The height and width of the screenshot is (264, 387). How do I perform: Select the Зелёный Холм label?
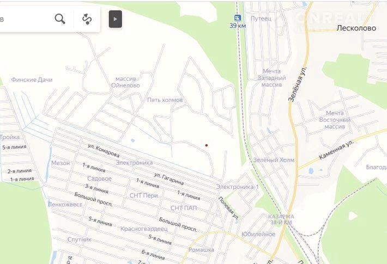(274, 160)
